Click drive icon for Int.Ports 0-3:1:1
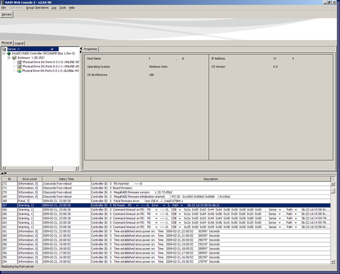Image resolution: width=340 pixels, height=274 pixels. (19, 66)
